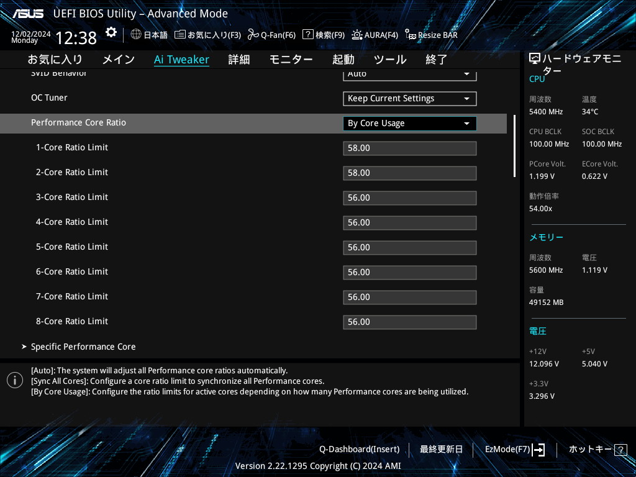This screenshot has width=636, height=477.
Task: Click 動作倍率 54.00x value
Action: point(541,209)
